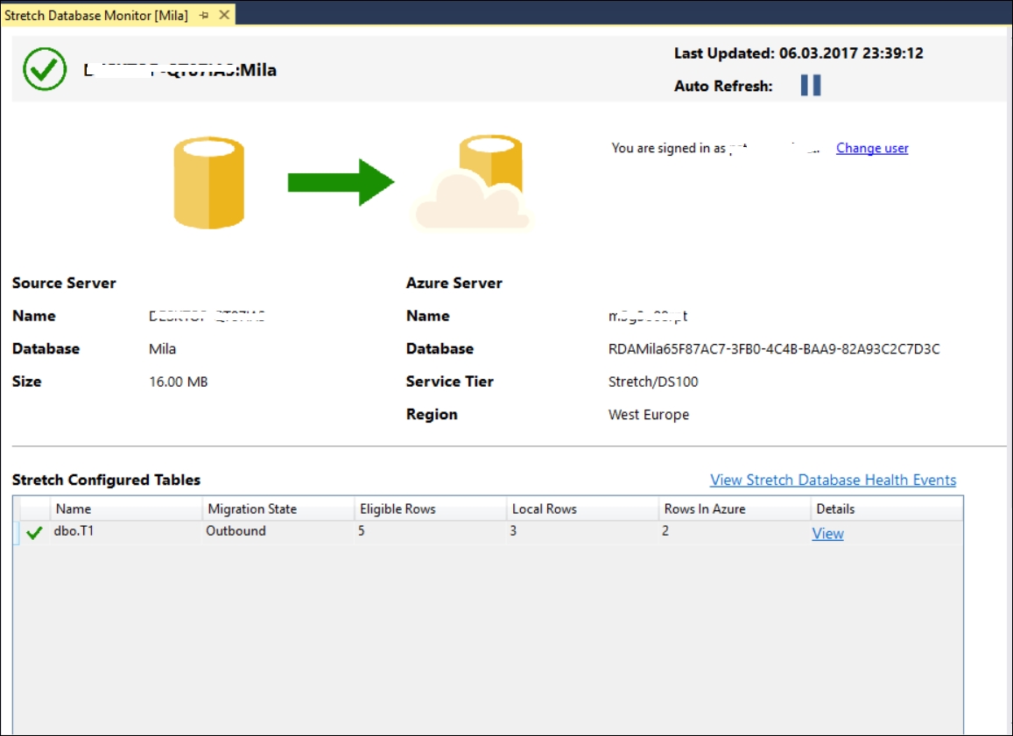Image resolution: width=1013 pixels, height=736 pixels.
Task: Click the Stretch/DS100 service tier value
Action: click(653, 382)
